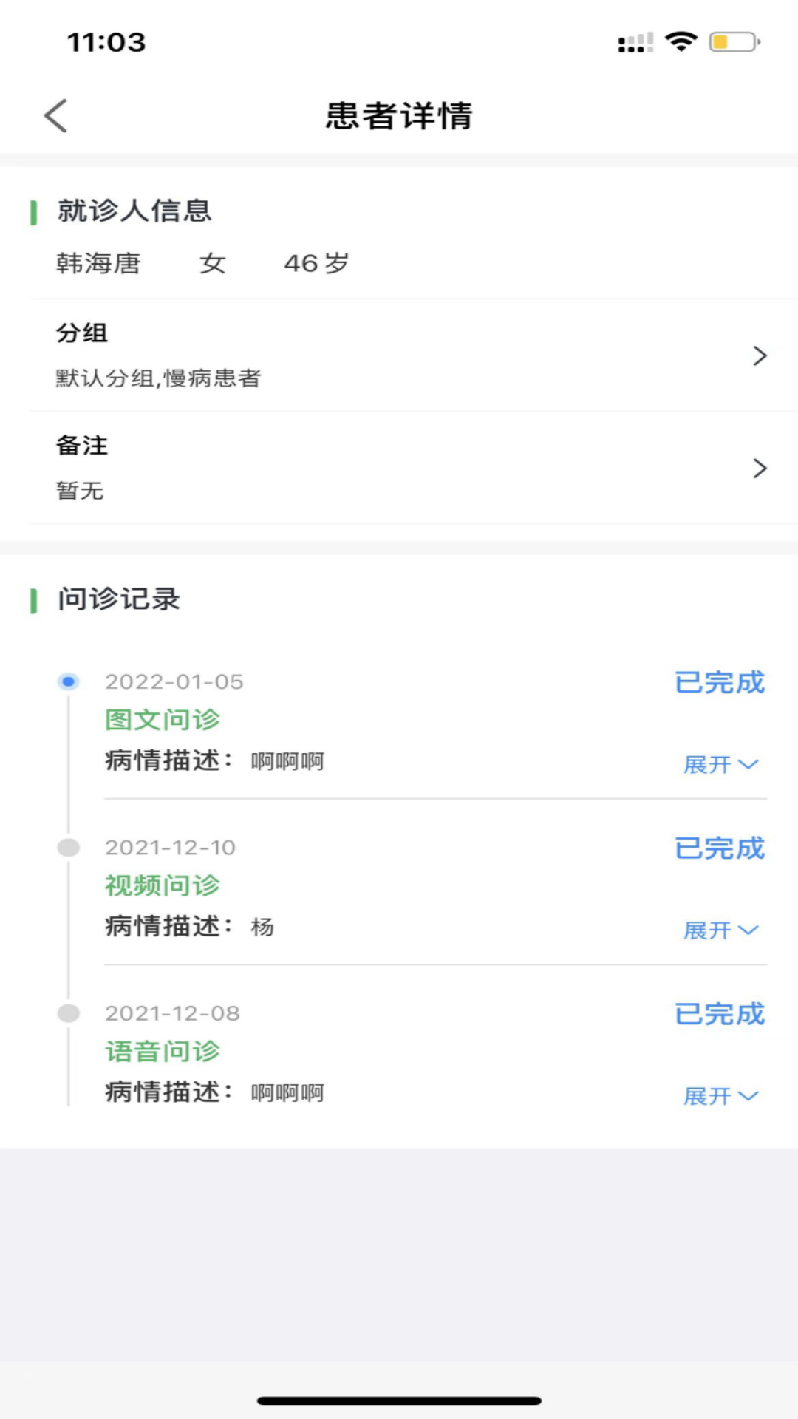798x1419 pixels.
Task: Open the 备注 row chevron
Action: 760,469
